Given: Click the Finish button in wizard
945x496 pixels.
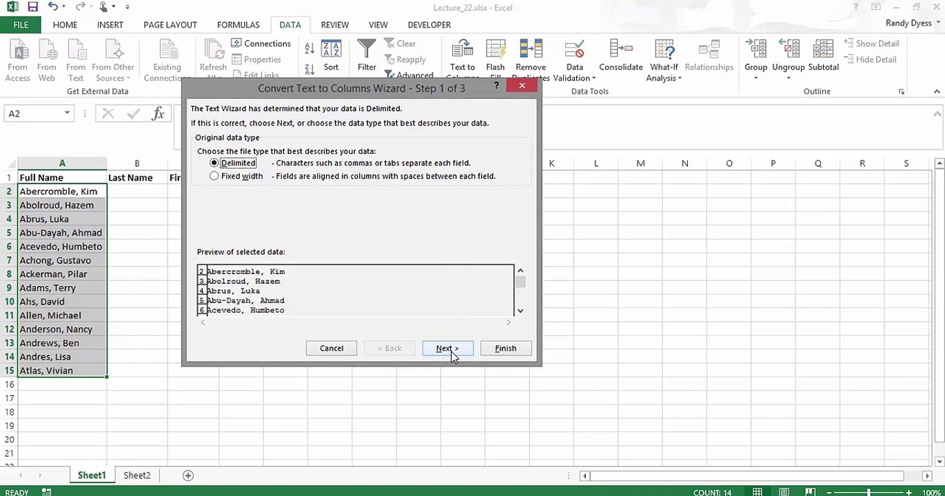Looking at the screenshot, I should [505, 349].
